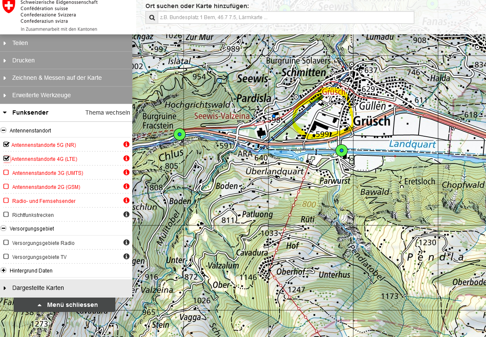
Task: Click the Grüsch town label on map
Action: pyautogui.click(x=371, y=121)
